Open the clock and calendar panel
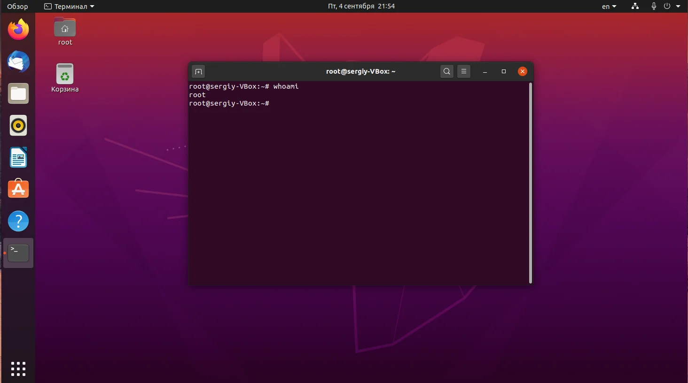Image resolution: width=688 pixels, height=383 pixels. pos(361,7)
